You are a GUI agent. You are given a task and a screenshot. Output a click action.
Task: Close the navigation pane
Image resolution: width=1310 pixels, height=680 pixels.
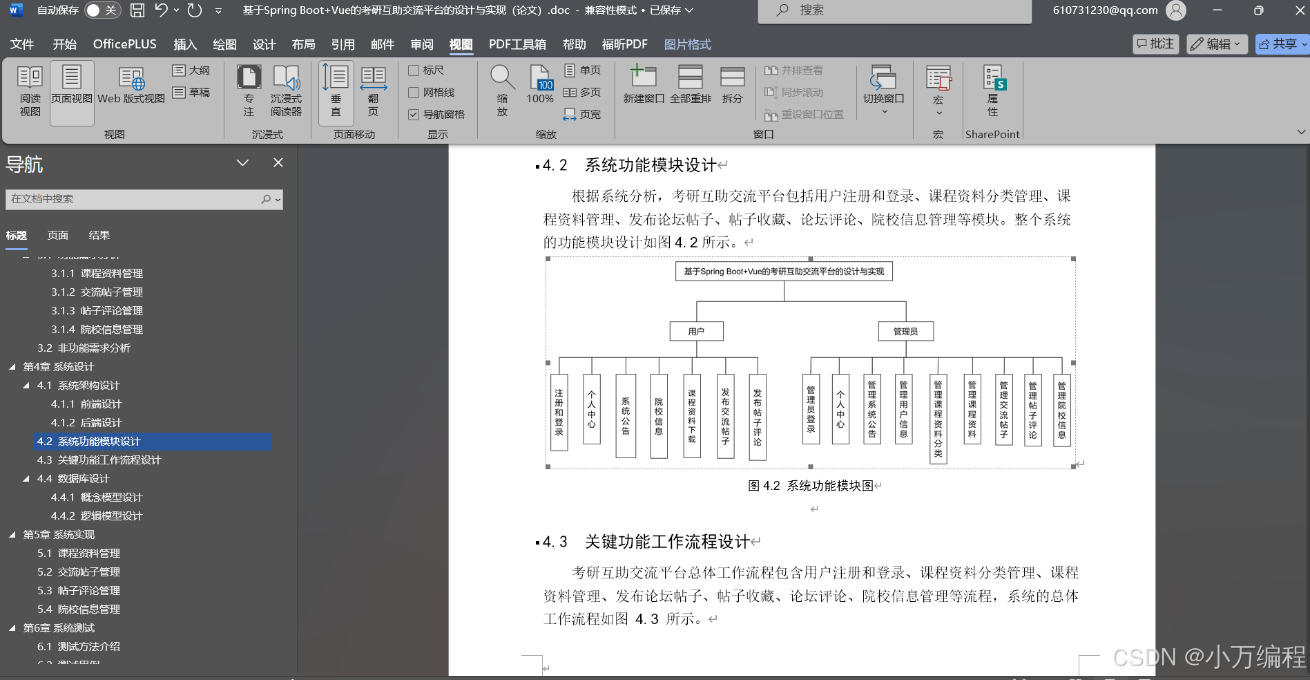tap(278, 162)
